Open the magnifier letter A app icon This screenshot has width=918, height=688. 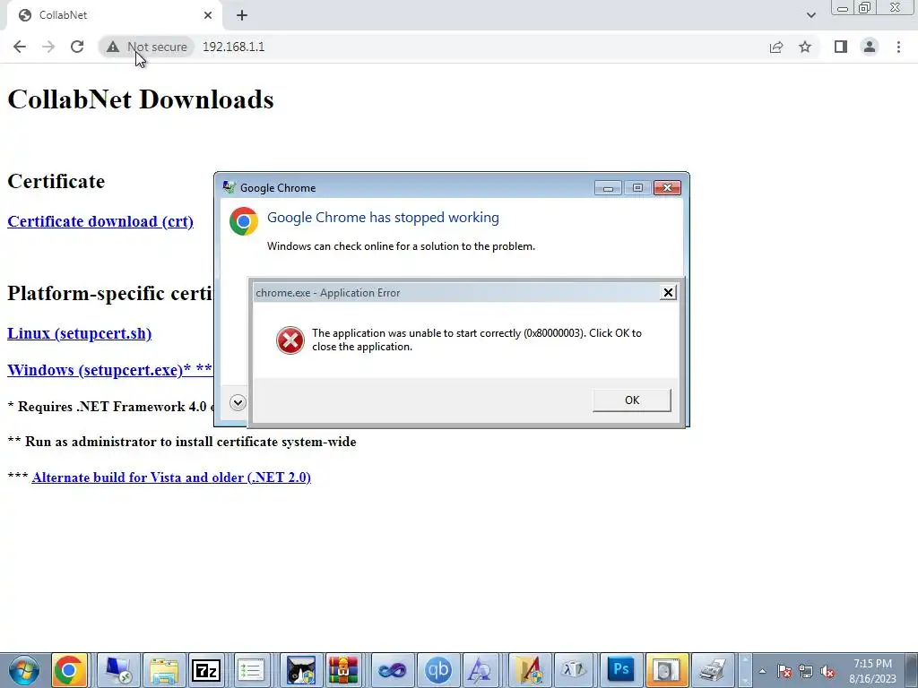point(481,670)
